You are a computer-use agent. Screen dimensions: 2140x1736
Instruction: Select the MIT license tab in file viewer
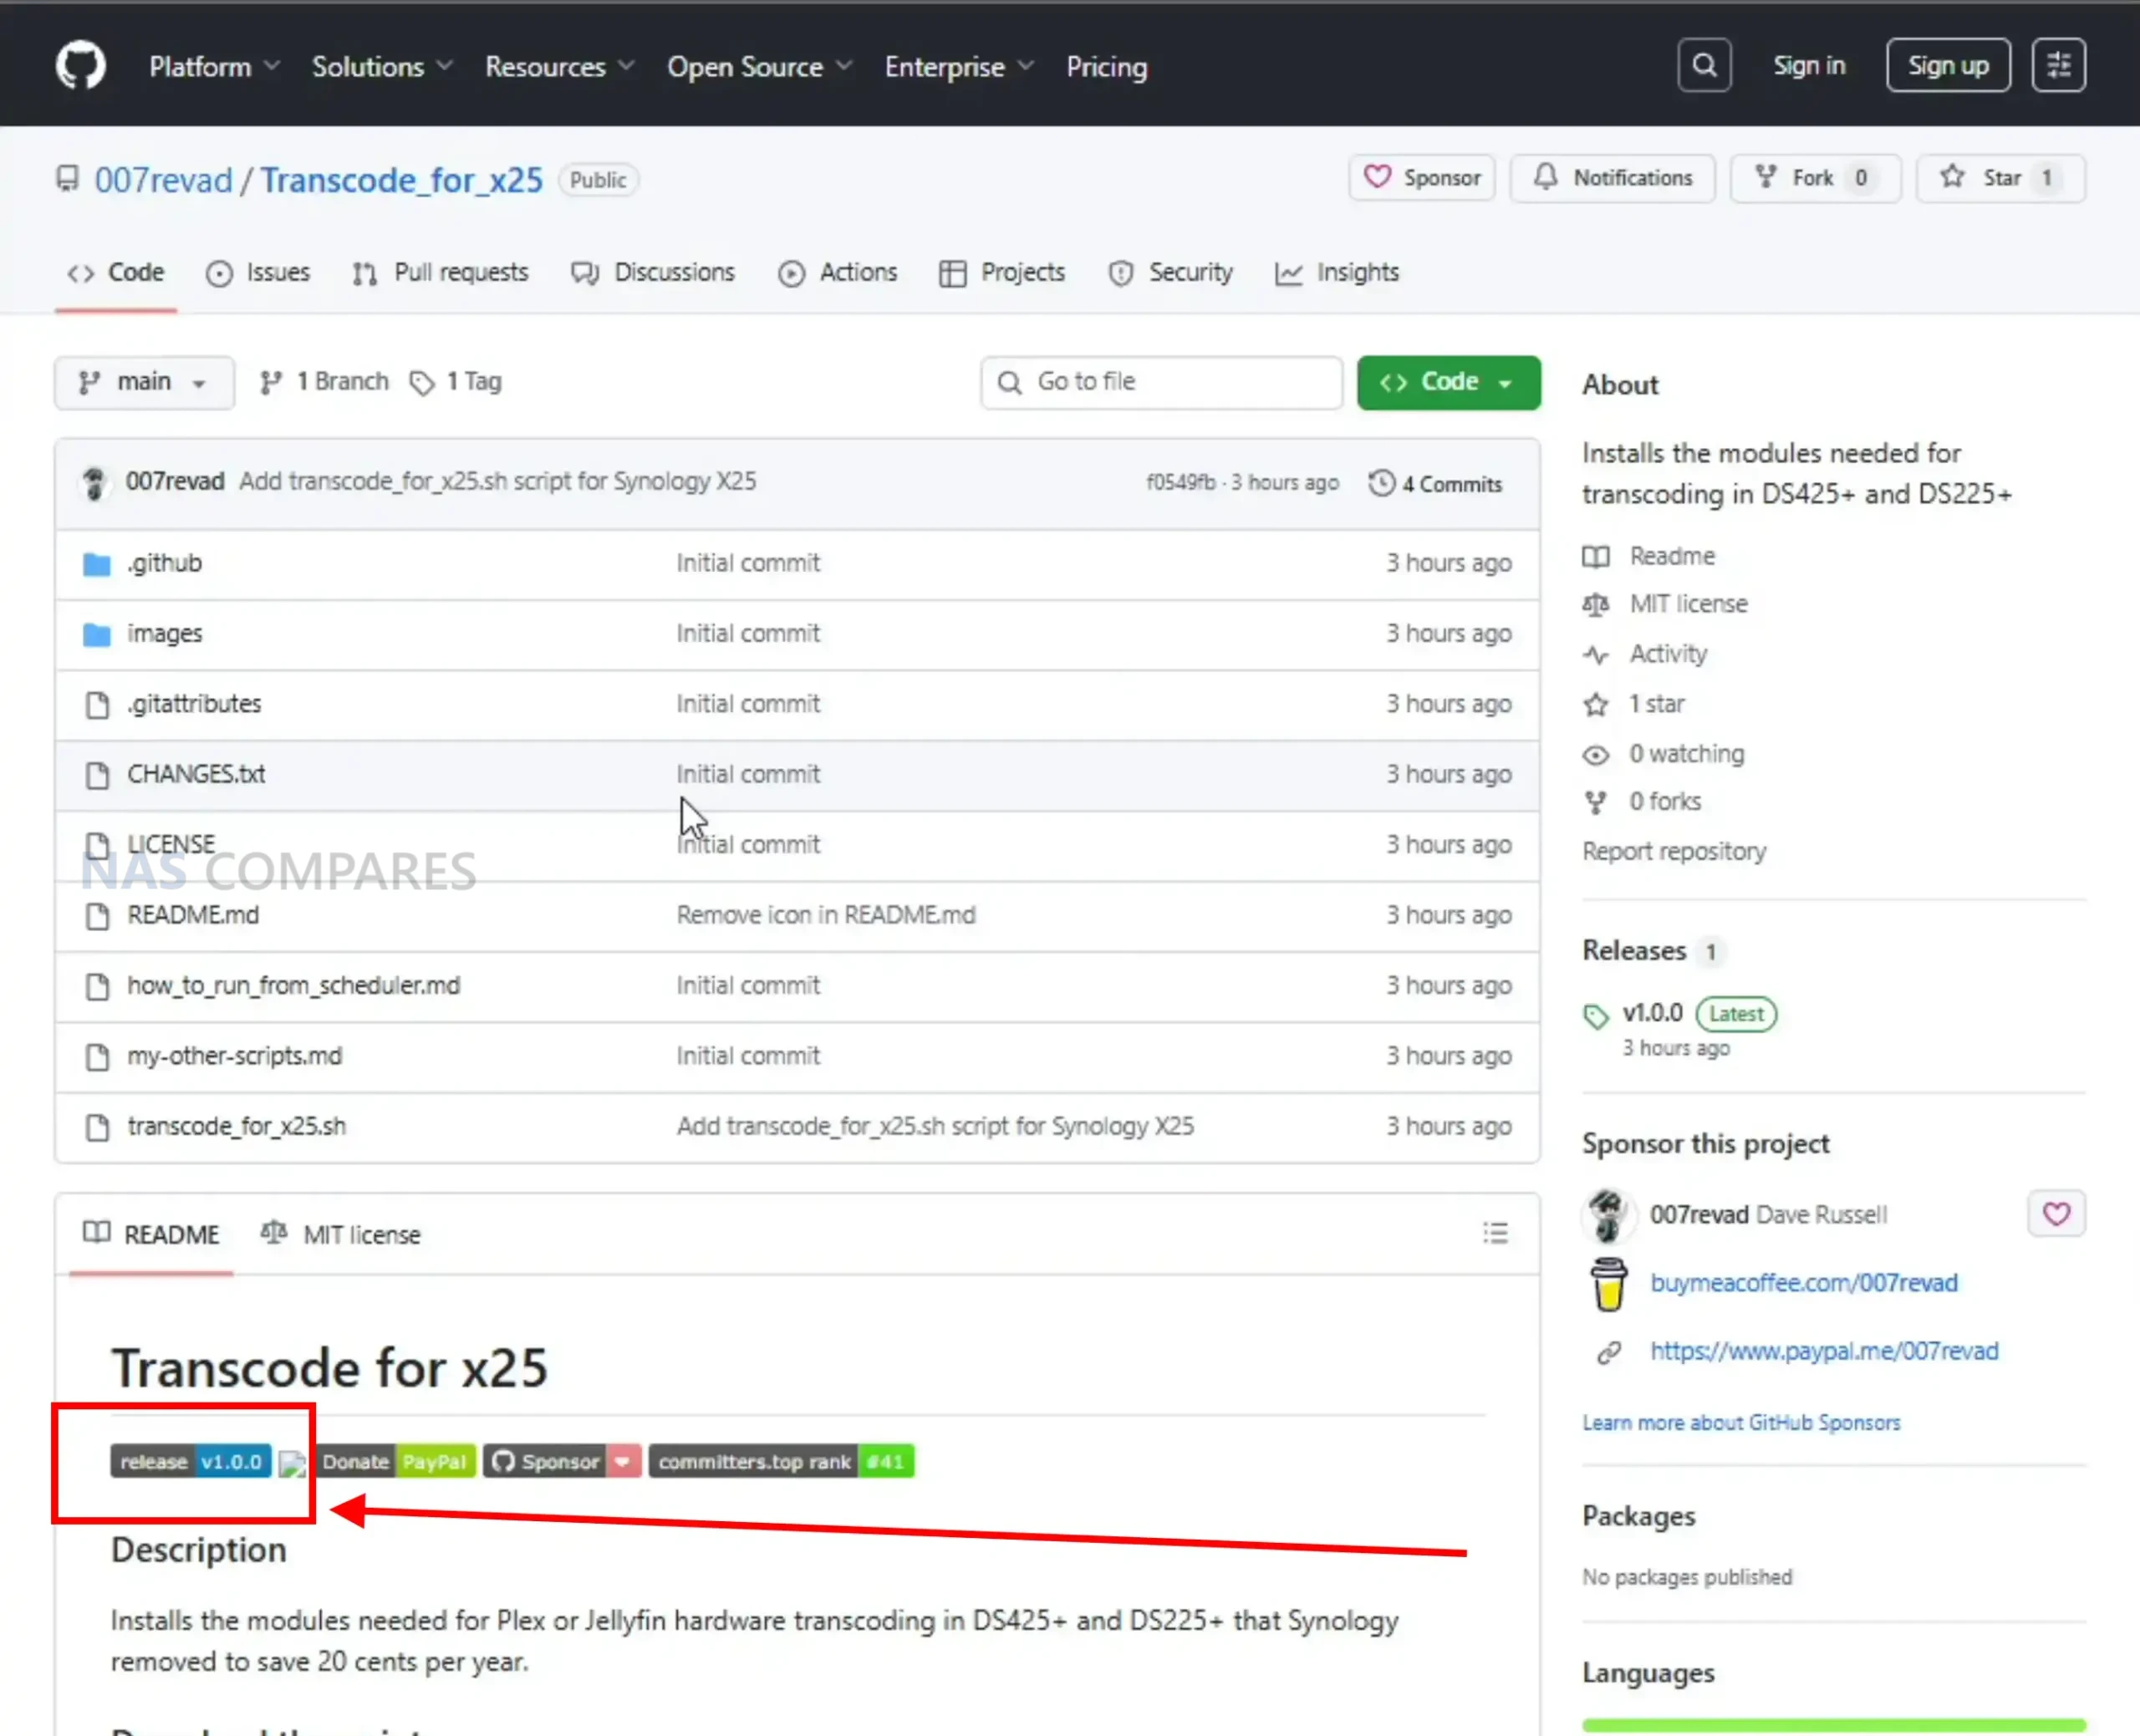pyautogui.click(x=341, y=1235)
